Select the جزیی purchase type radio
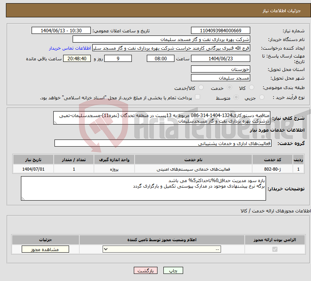The image size is (311, 281). tap(262, 97)
